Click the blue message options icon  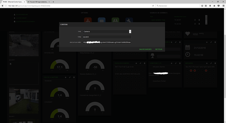pyautogui.click(x=102, y=20)
